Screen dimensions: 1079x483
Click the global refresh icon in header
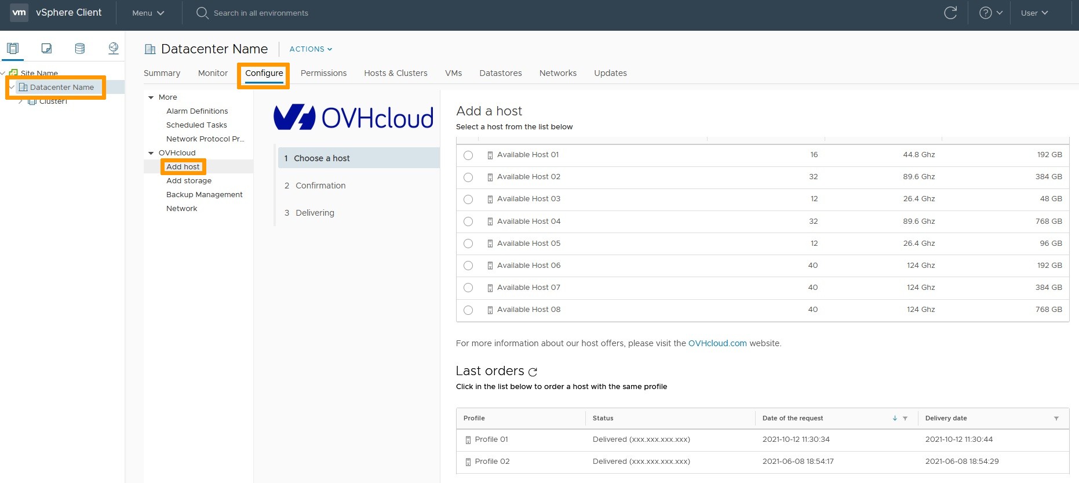tap(950, 13)
